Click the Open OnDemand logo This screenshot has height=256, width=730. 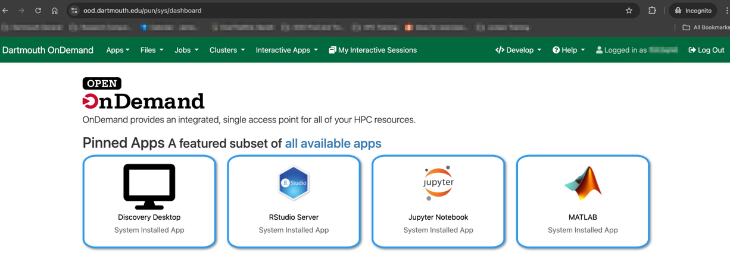click(x=143, y=93)
